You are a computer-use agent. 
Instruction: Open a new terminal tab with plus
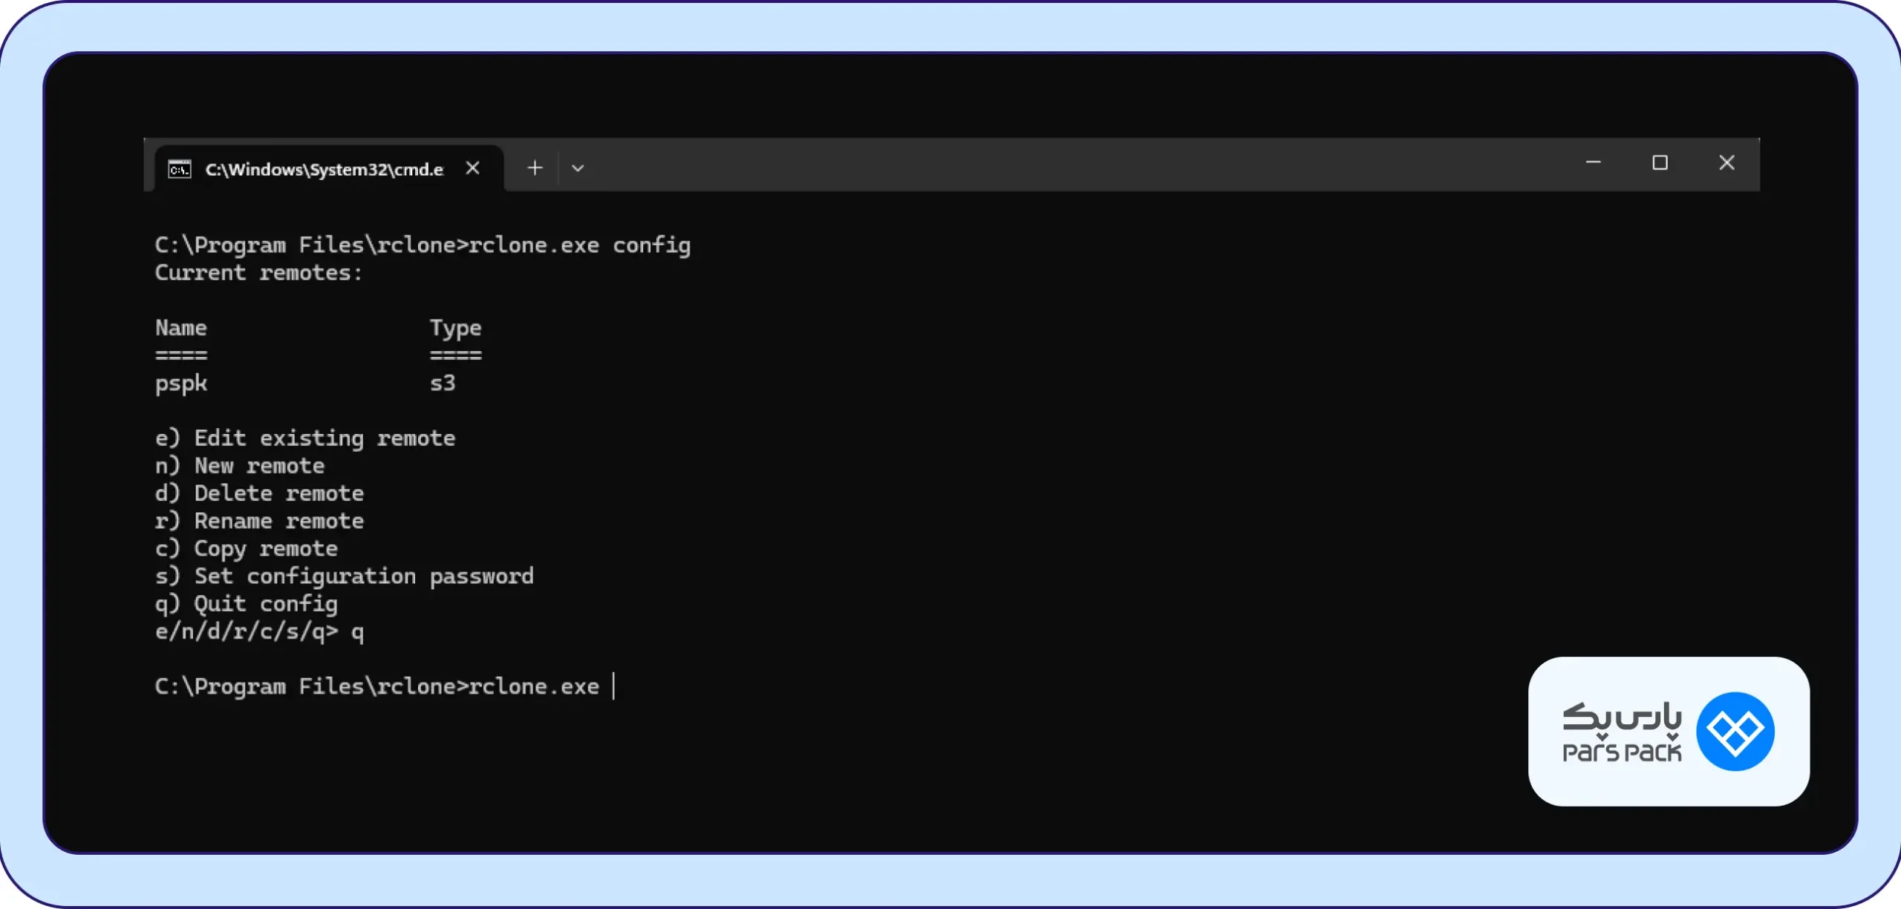(x=535, y=168)
